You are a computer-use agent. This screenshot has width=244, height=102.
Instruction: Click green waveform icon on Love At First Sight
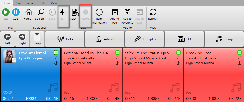coord(56,53)
